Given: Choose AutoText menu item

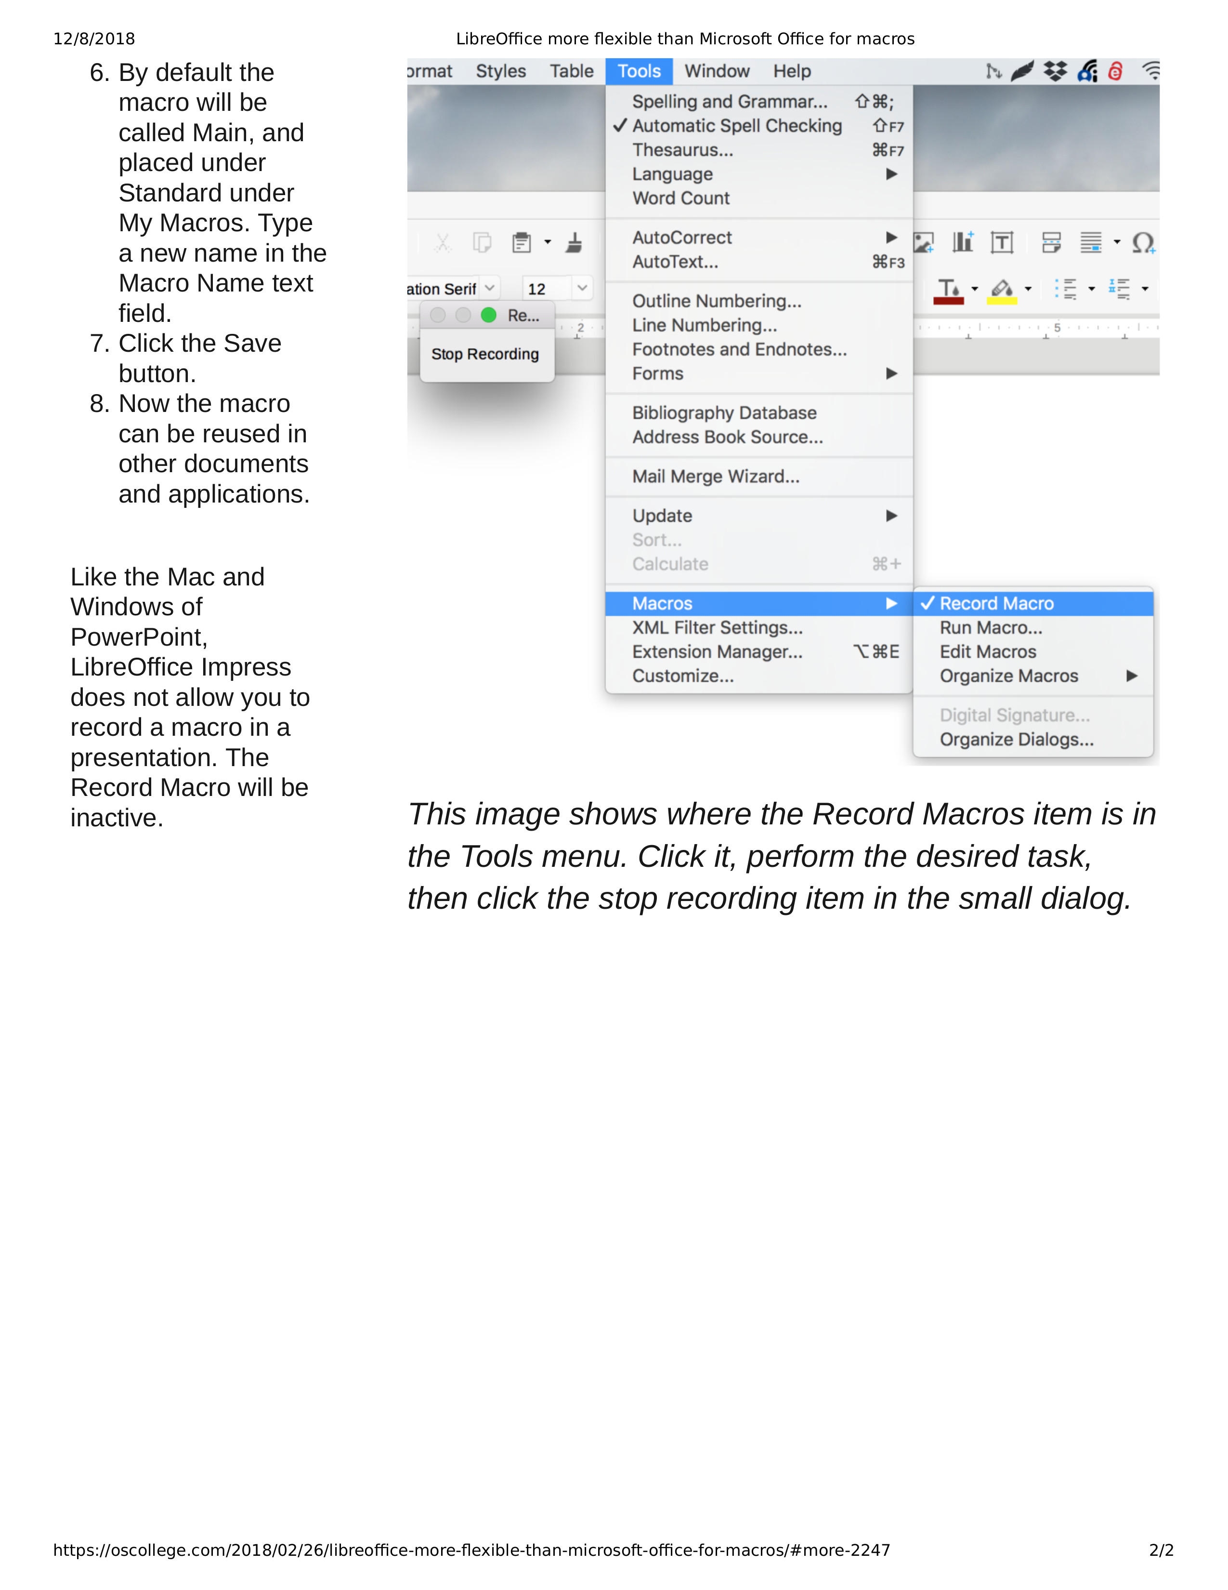Looking at the screenshot, I should (x=759, y=262).
